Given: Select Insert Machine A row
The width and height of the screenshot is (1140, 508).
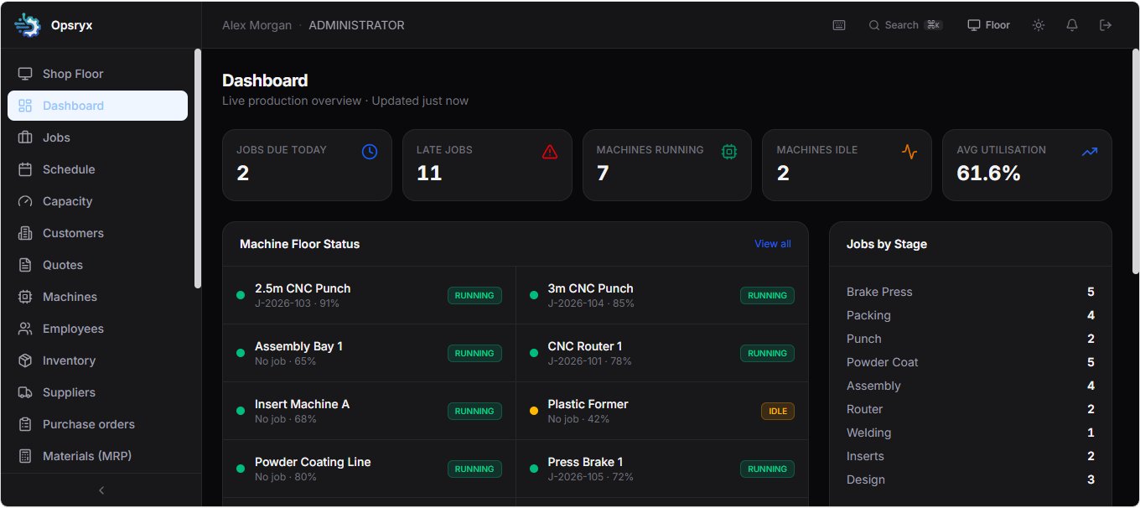Looking at the screenshot, I should tap(369, 411).
